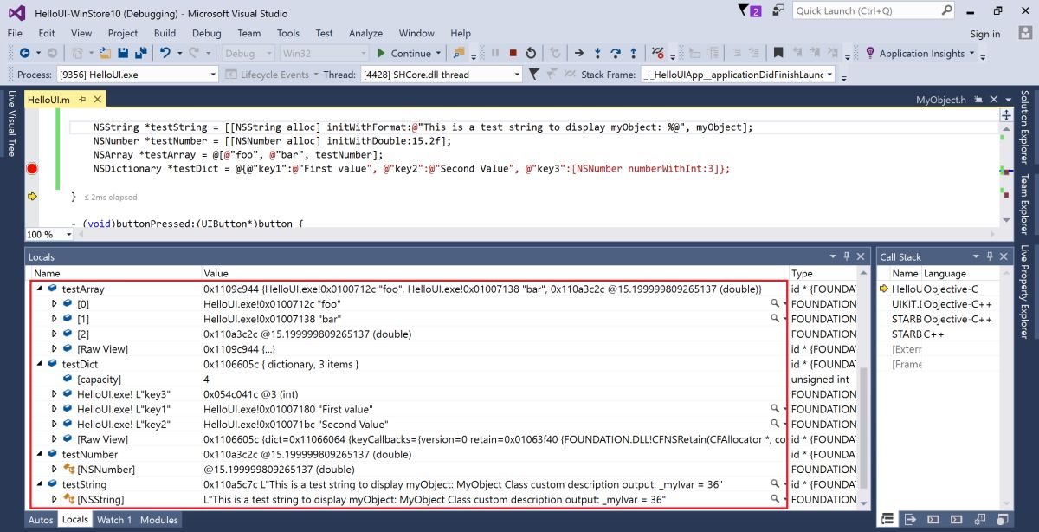
Task: Click the magnifier icon in "First value" row
Action: (776, 409)
